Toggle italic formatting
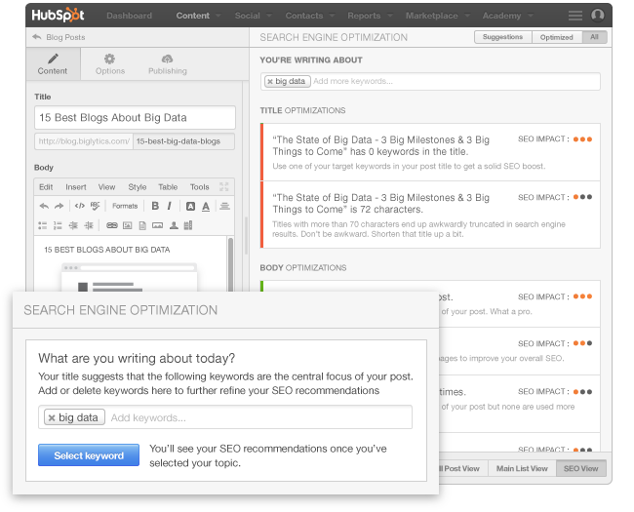Screen dimensions: 634x512 coord(169,206)
